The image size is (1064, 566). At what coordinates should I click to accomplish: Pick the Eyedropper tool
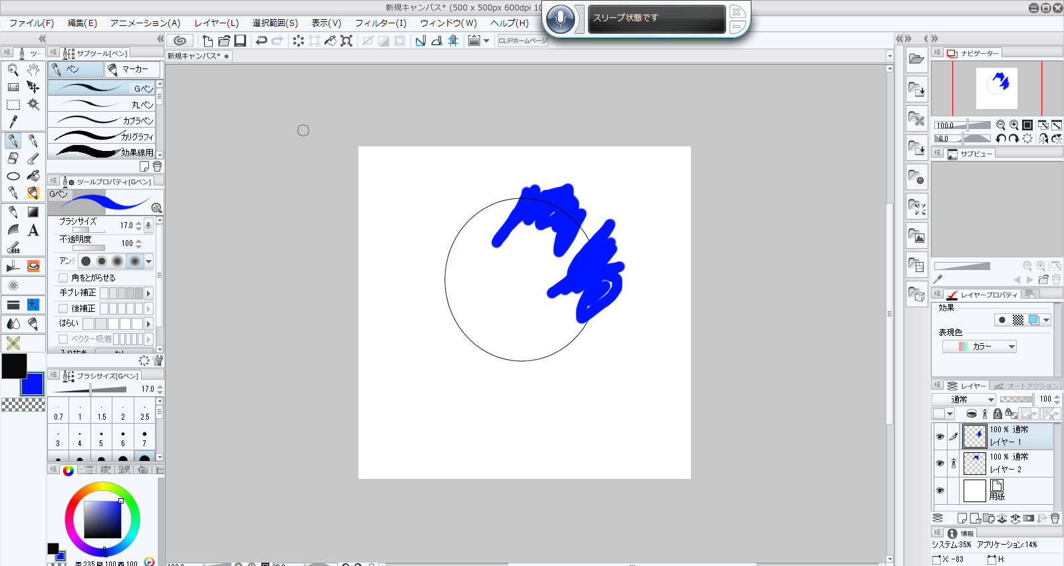13,122
